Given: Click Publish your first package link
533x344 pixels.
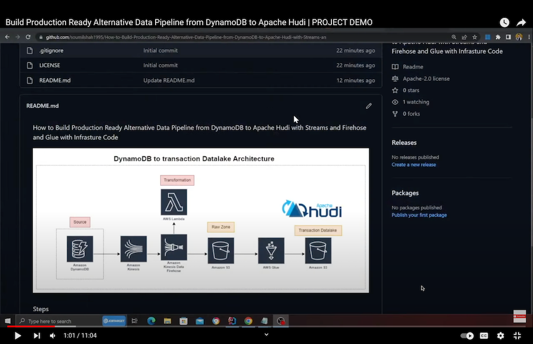Looking at the screenshot, I should [x=419, y=215].
